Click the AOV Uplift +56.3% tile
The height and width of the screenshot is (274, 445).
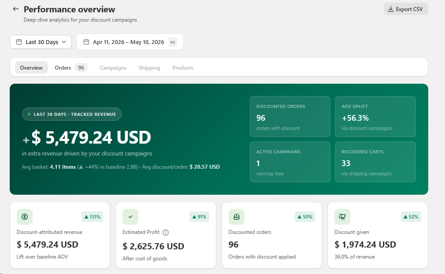point(375,117)
